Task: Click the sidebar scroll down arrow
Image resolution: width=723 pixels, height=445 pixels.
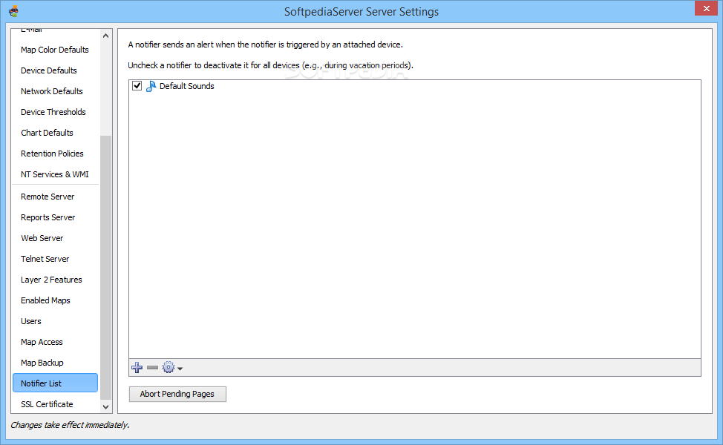Action: 105,406
